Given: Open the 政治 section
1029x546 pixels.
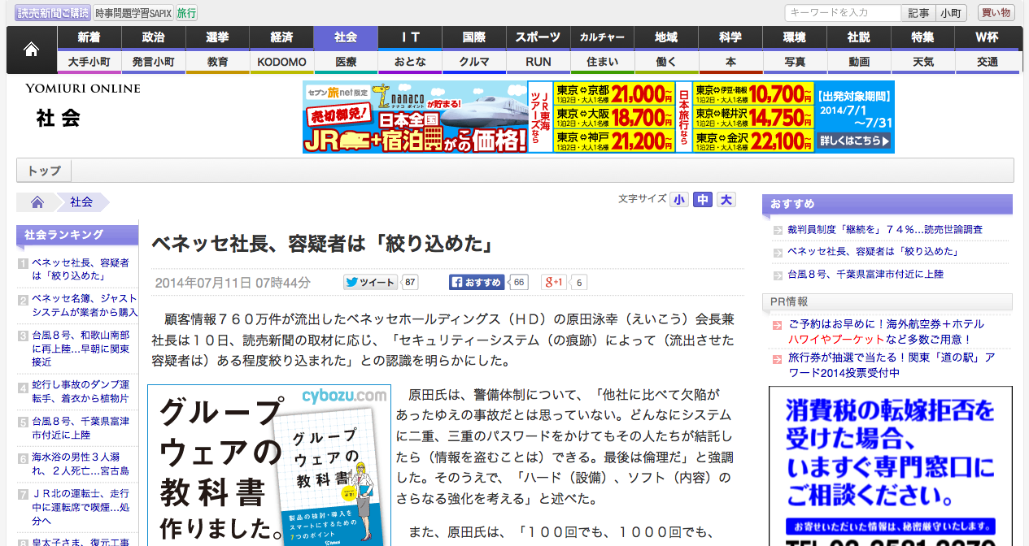Looking at the screenshot, I should 153,37.
